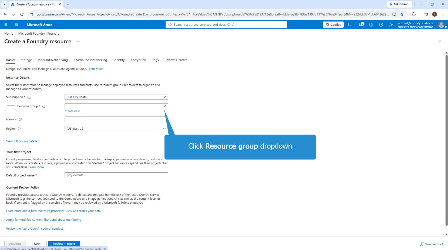Open the Resource group dropdown
448x250 pixels.
[x=116, y=106]
